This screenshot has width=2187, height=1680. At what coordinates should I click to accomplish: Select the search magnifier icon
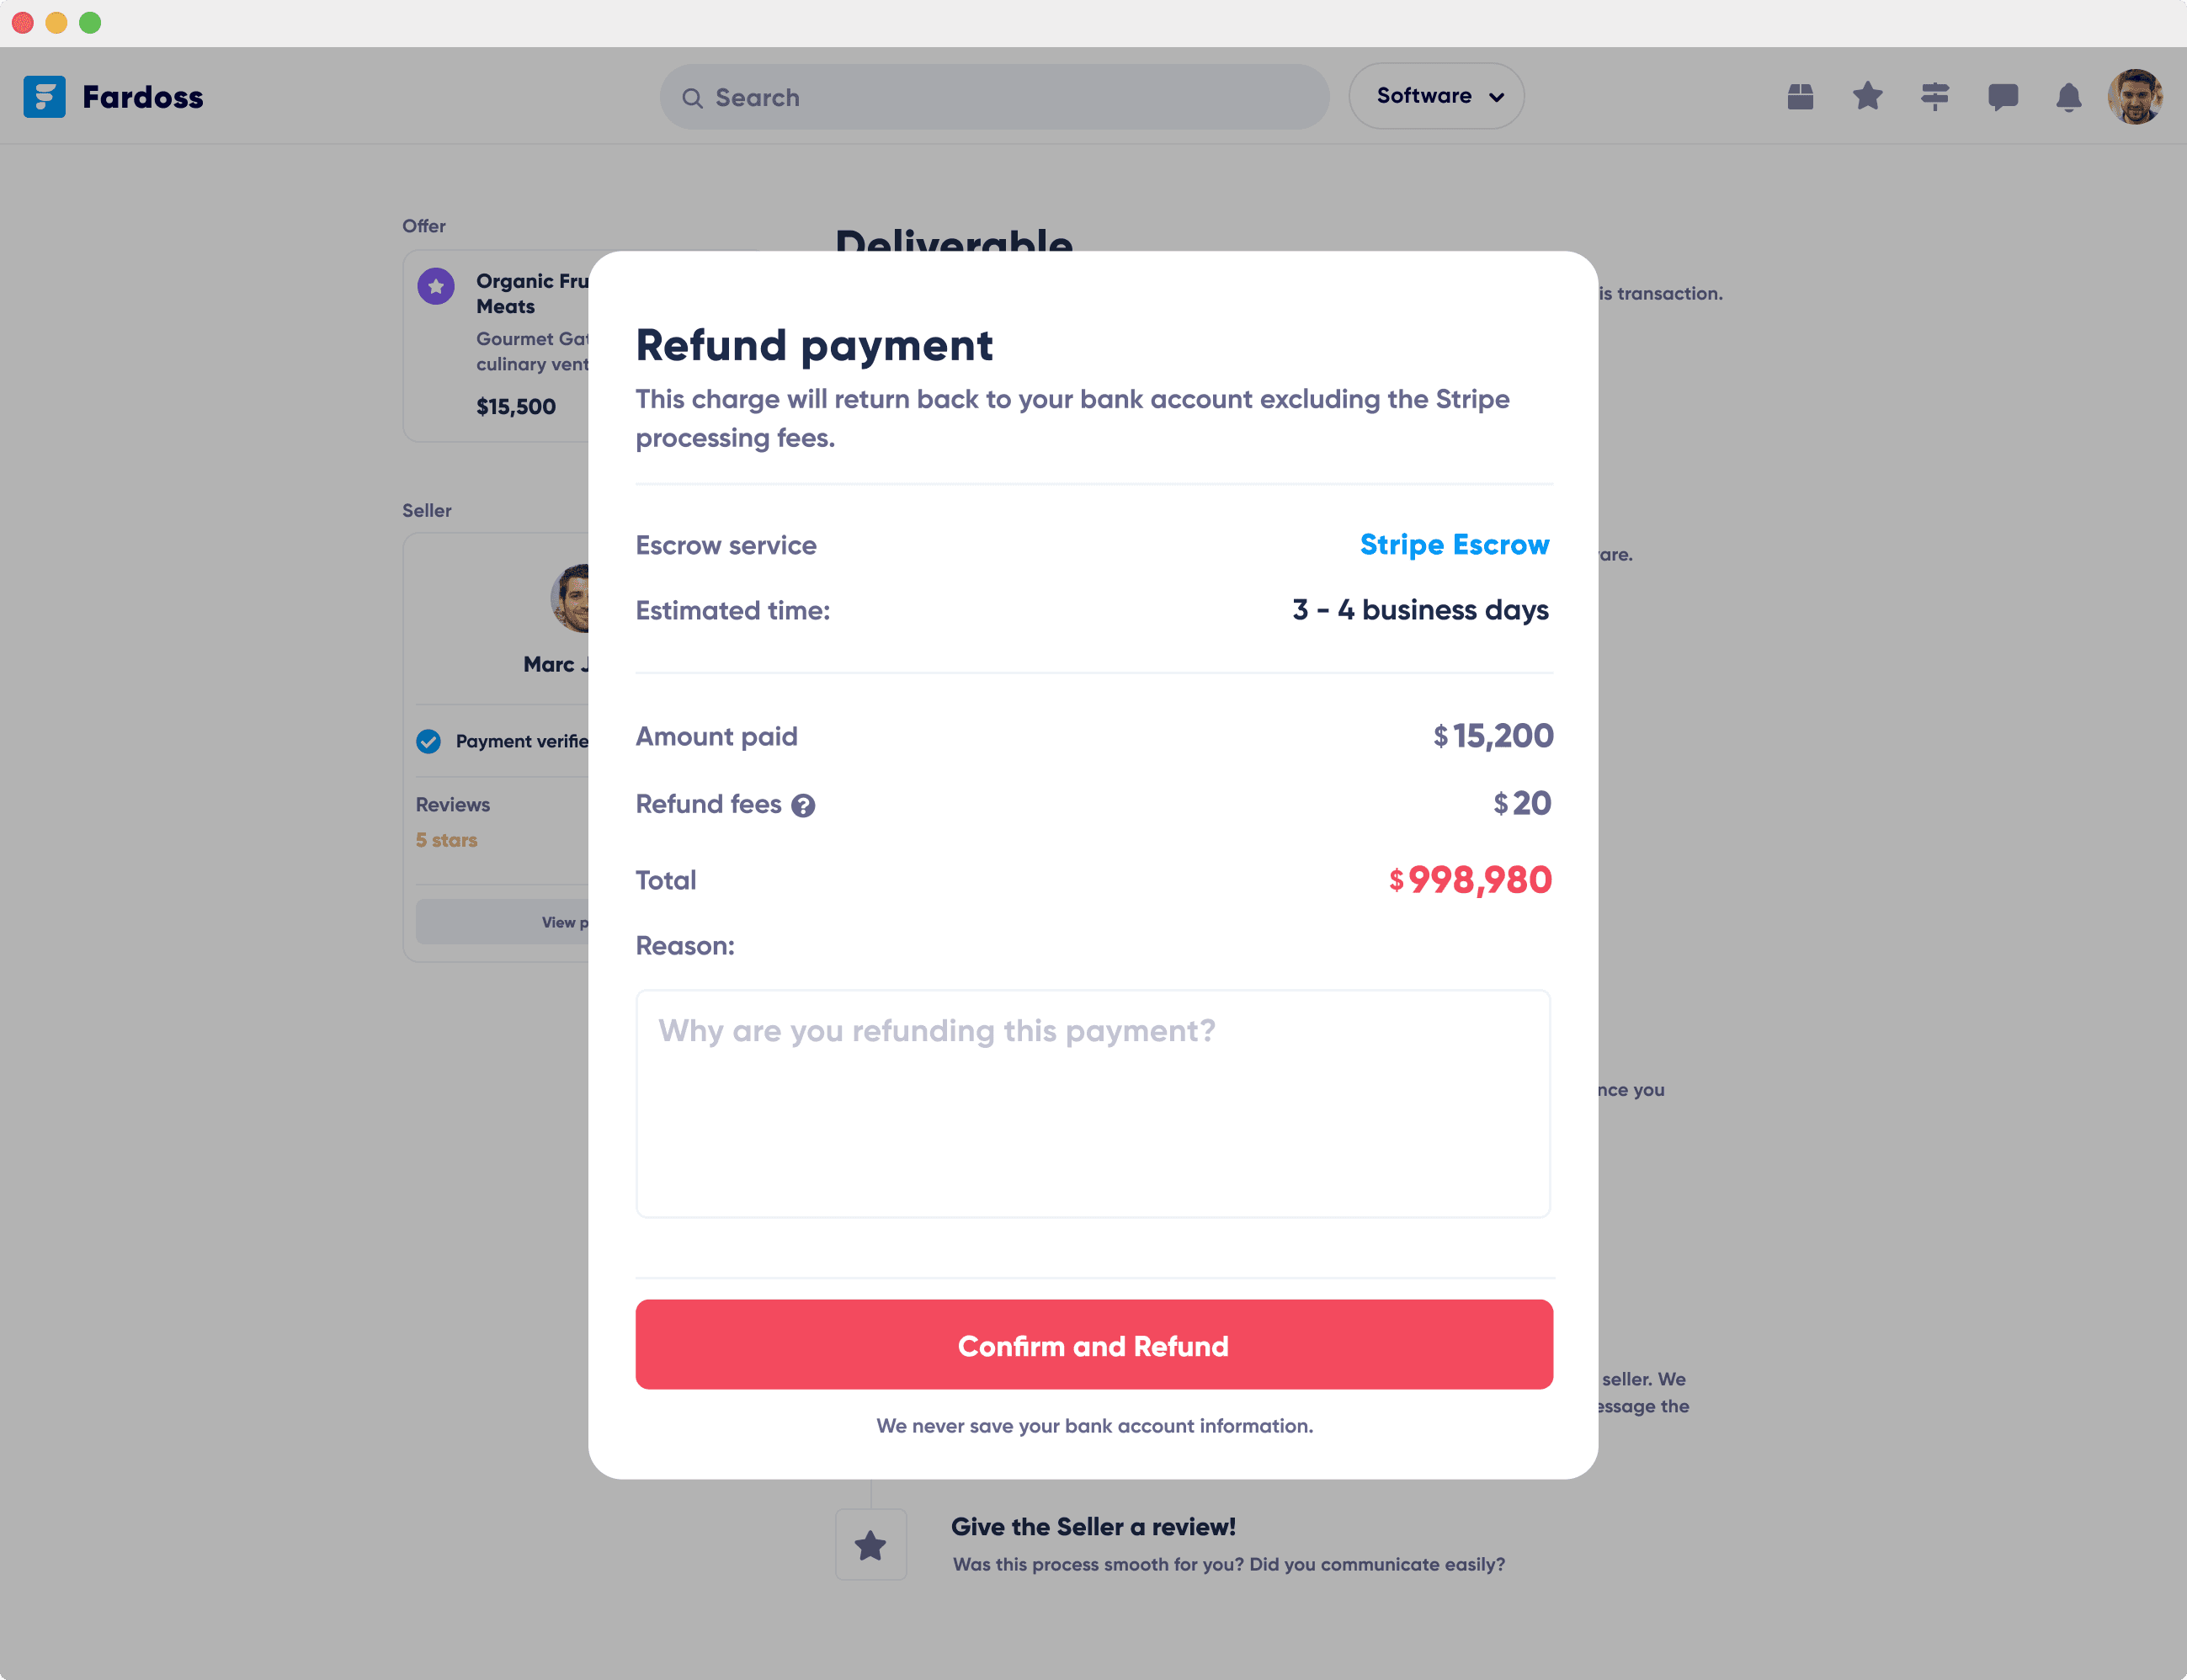tap(692, 97)
